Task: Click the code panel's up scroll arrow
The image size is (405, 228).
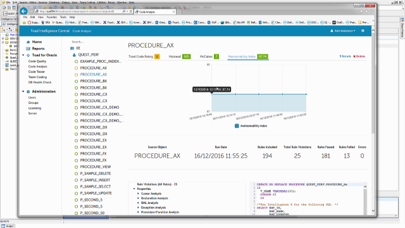Action: coord(365,186)
